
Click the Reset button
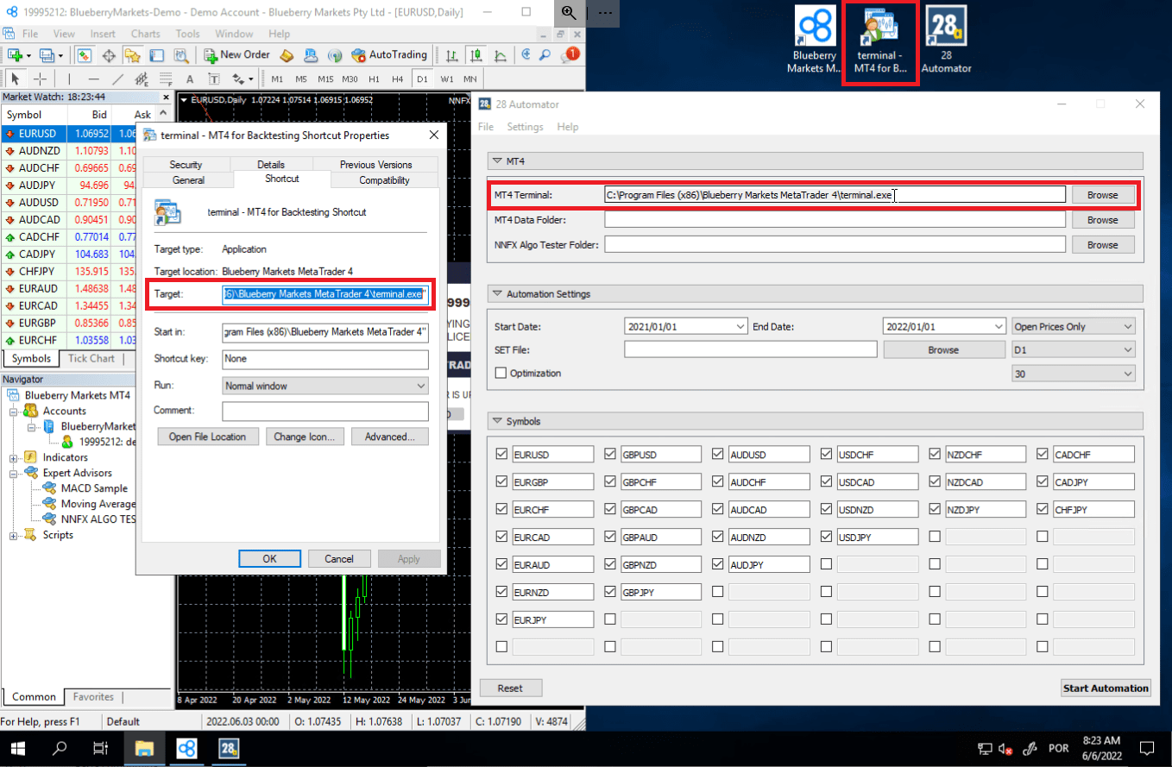(x=510, y=688)
